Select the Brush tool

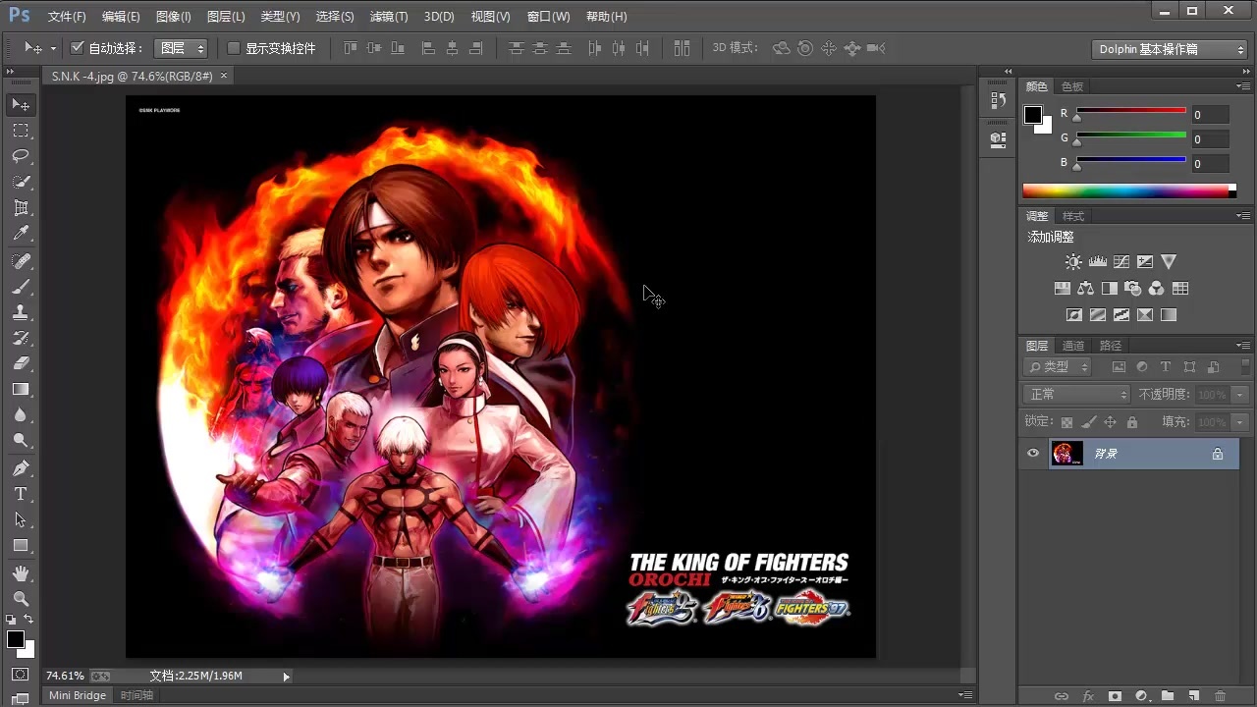21,287
